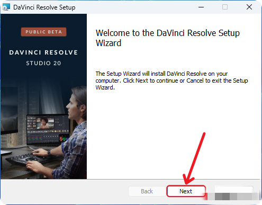Click the colorist banner photo
The width and height of the screenshot is (262, 205).
[43, 96]
